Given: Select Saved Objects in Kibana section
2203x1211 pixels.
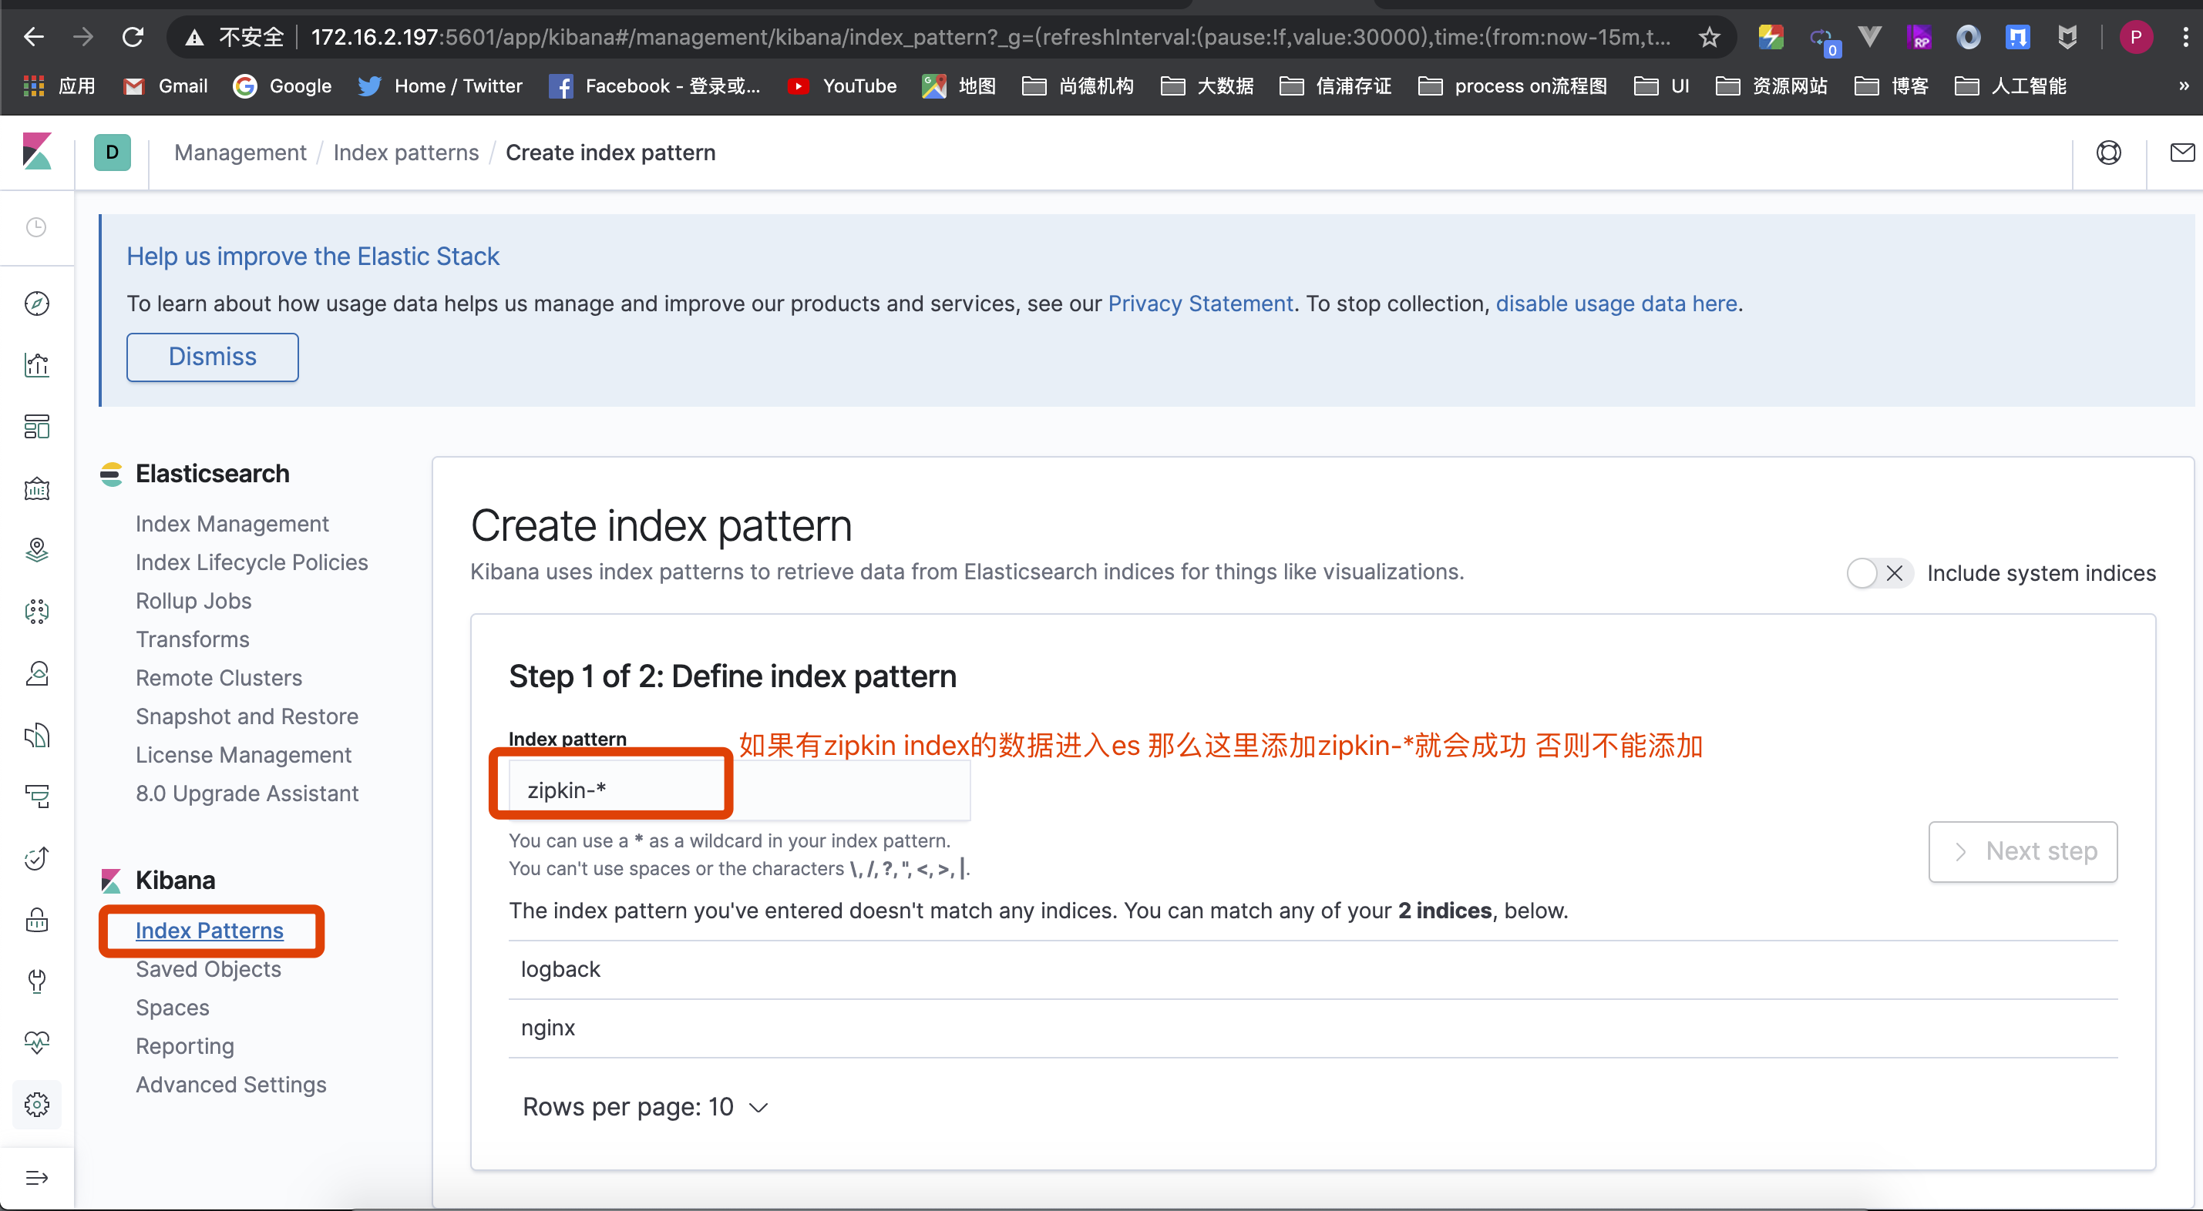Looking at the screenshot, I should pyautogui.click(x=208, y=969).
